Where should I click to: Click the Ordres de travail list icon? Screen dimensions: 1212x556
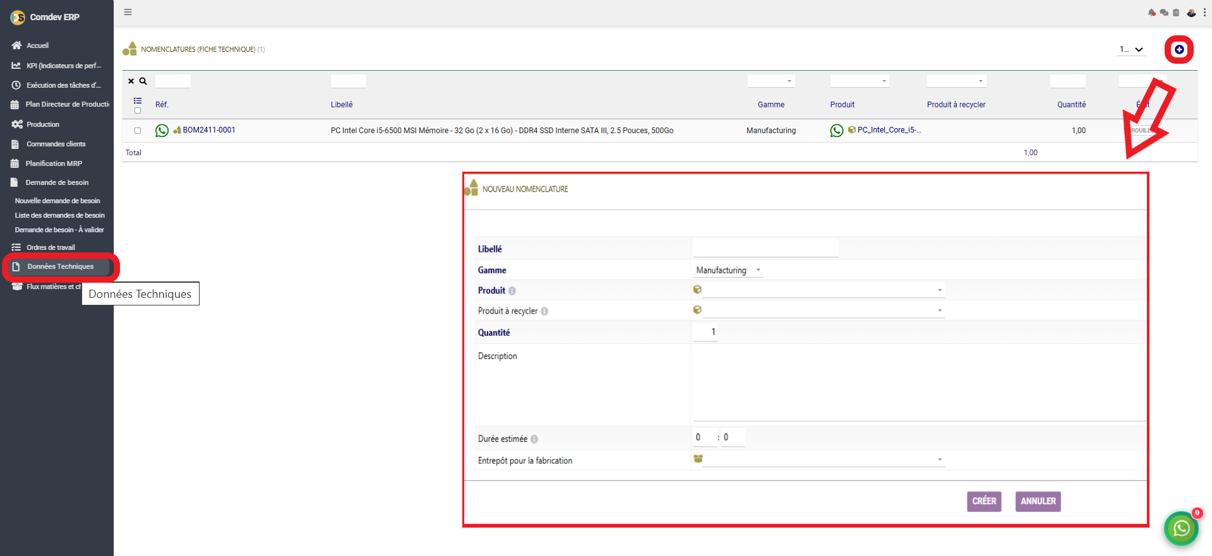tap(16, 247)
